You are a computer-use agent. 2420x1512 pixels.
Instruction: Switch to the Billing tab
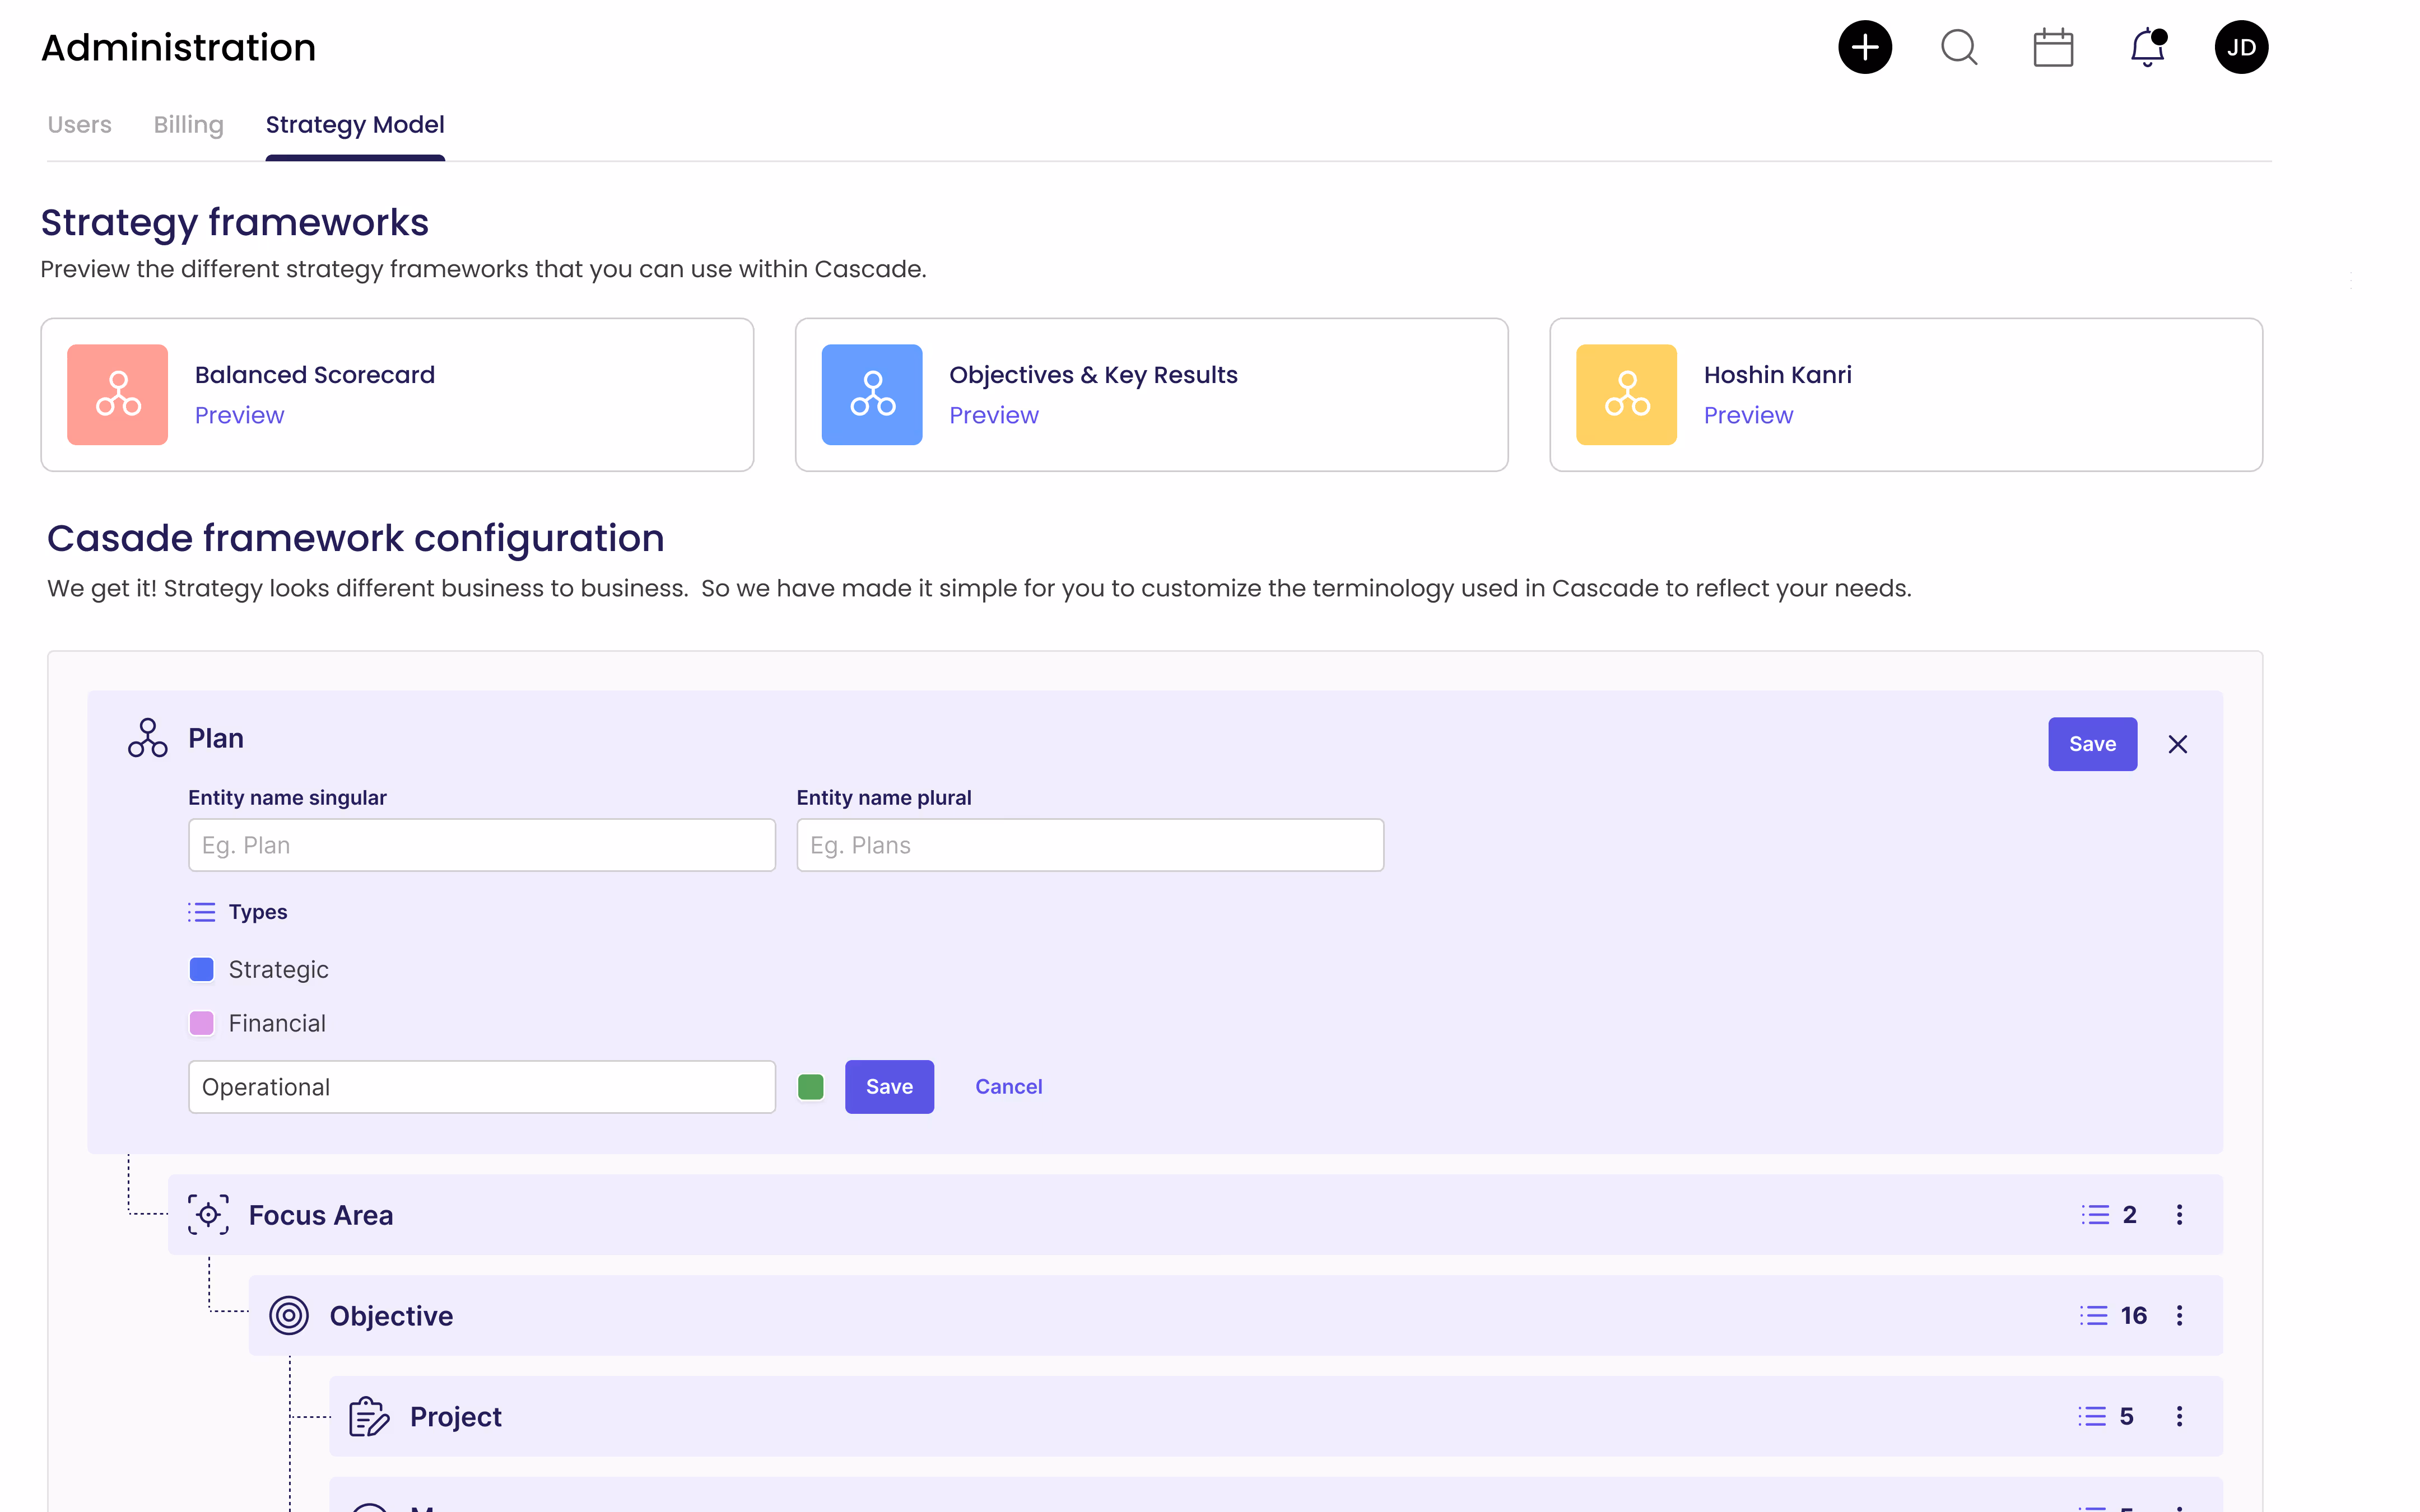[x=188, y=124]
